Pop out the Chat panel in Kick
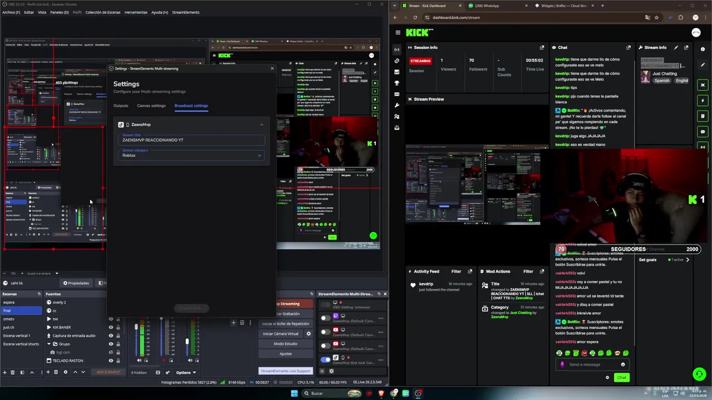Screen dimensions: 712x400 coord(629,47)
